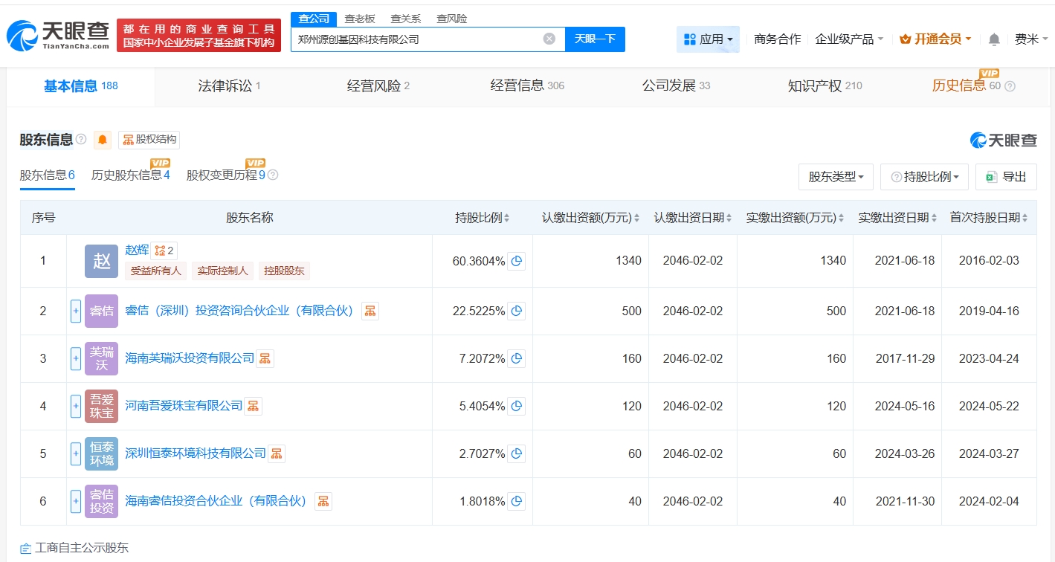Select the 查风险 search mode tab

452,19
